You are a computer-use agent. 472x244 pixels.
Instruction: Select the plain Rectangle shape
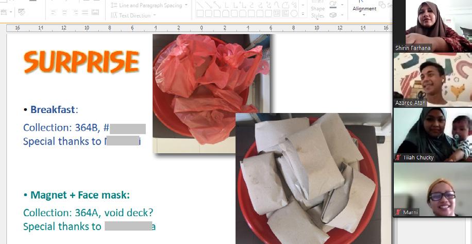pos(200,13)
